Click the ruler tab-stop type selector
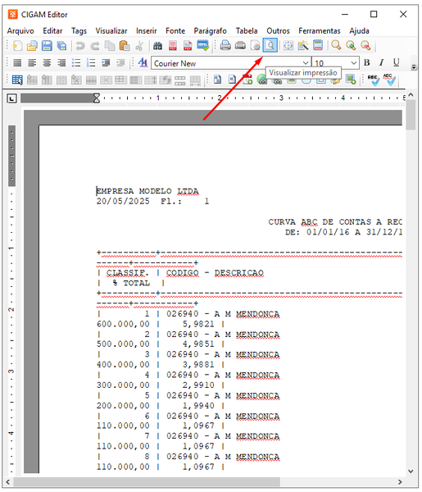 click(12, 98)
